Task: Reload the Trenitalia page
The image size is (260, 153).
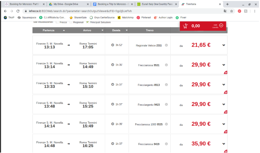Action: click(x=18, y=11)
